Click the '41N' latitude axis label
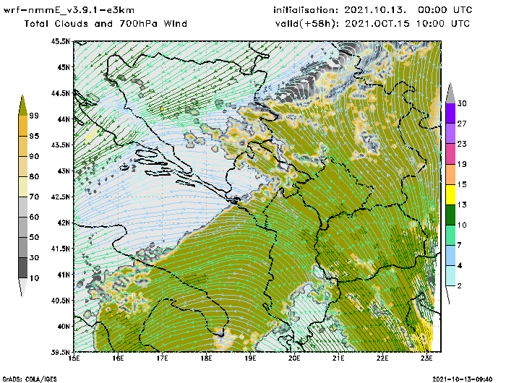506x383 pixels. pos(64,275)
